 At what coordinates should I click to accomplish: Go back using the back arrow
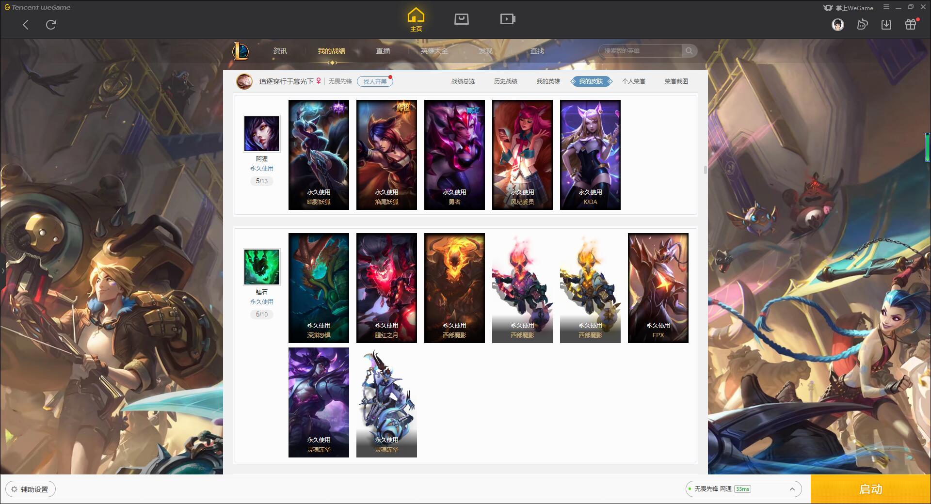pos(26,25)
